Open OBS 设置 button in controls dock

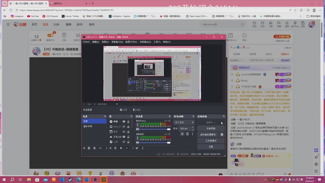(x=211, y=147)
